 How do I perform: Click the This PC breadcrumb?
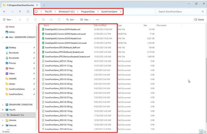[x=48, y=11]
